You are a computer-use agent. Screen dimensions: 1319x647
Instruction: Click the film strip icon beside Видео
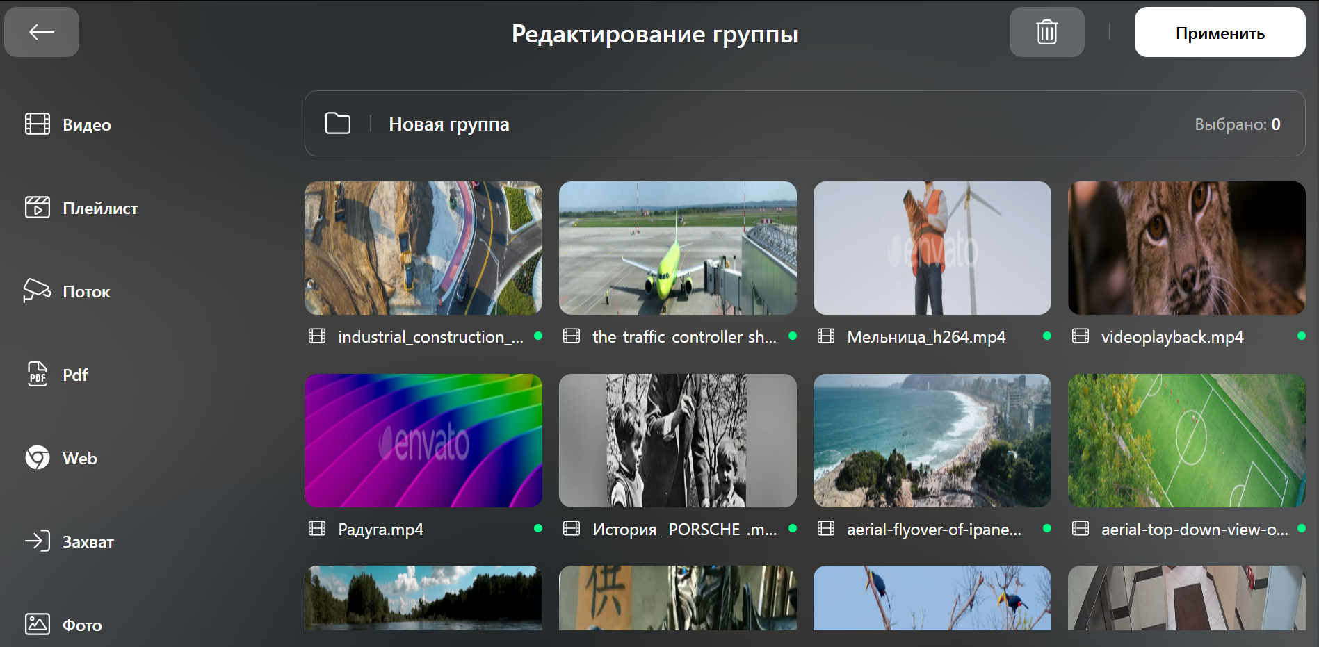(38, 124)
